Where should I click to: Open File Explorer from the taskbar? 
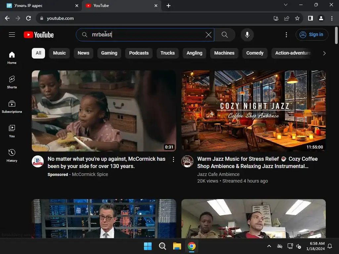click(177, 246)
